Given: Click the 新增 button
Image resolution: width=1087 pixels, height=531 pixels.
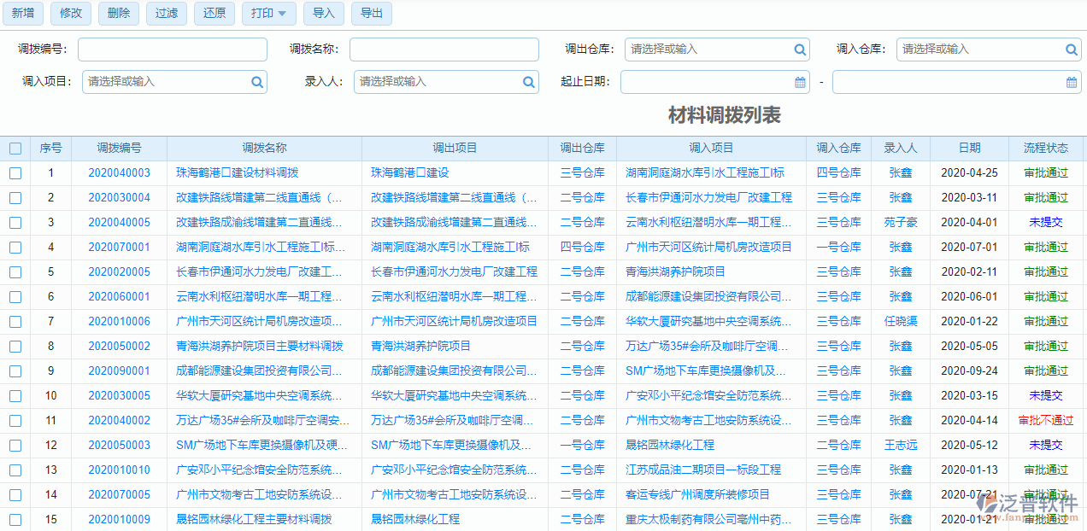Looking at the screenshot, I should click(x=23, y=14).
